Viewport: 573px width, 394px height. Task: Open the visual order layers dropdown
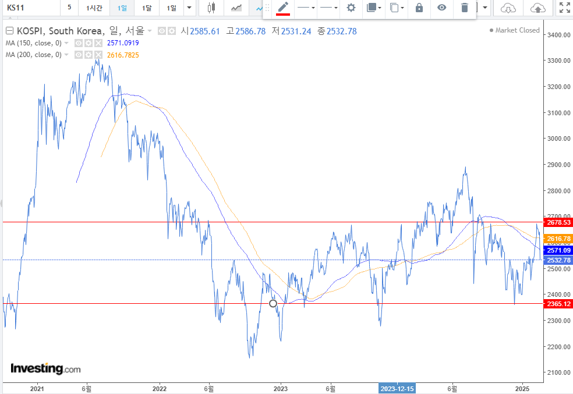coord(373,8)
